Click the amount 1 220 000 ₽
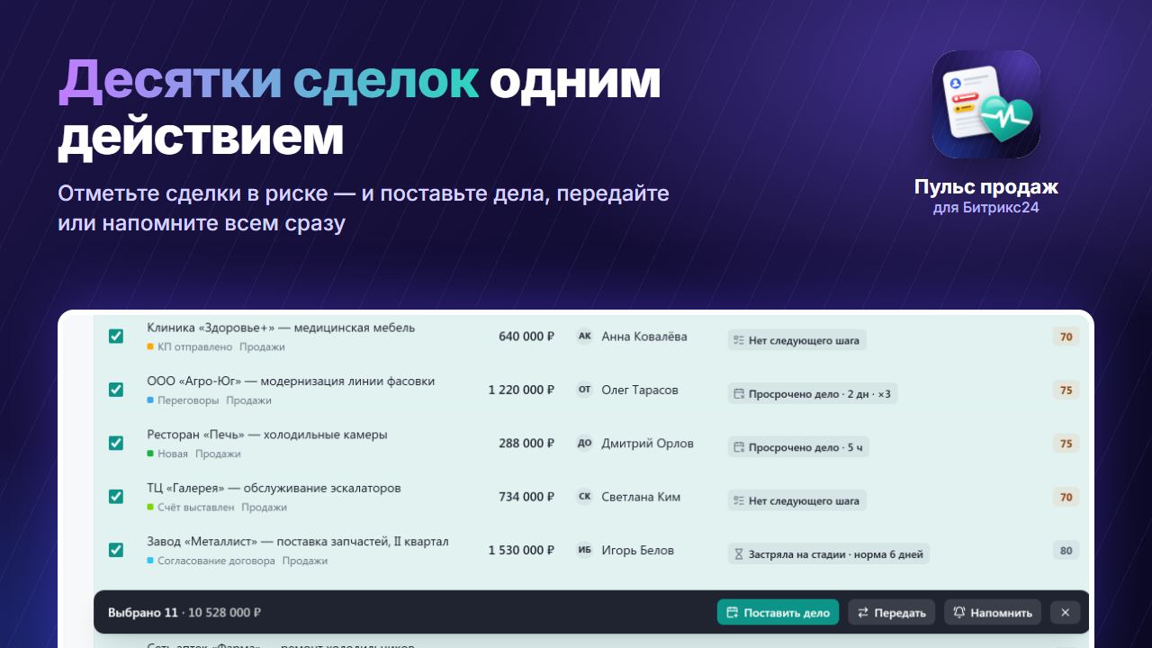Viewport: 1152px width, 648px height. tap(521, 390)
